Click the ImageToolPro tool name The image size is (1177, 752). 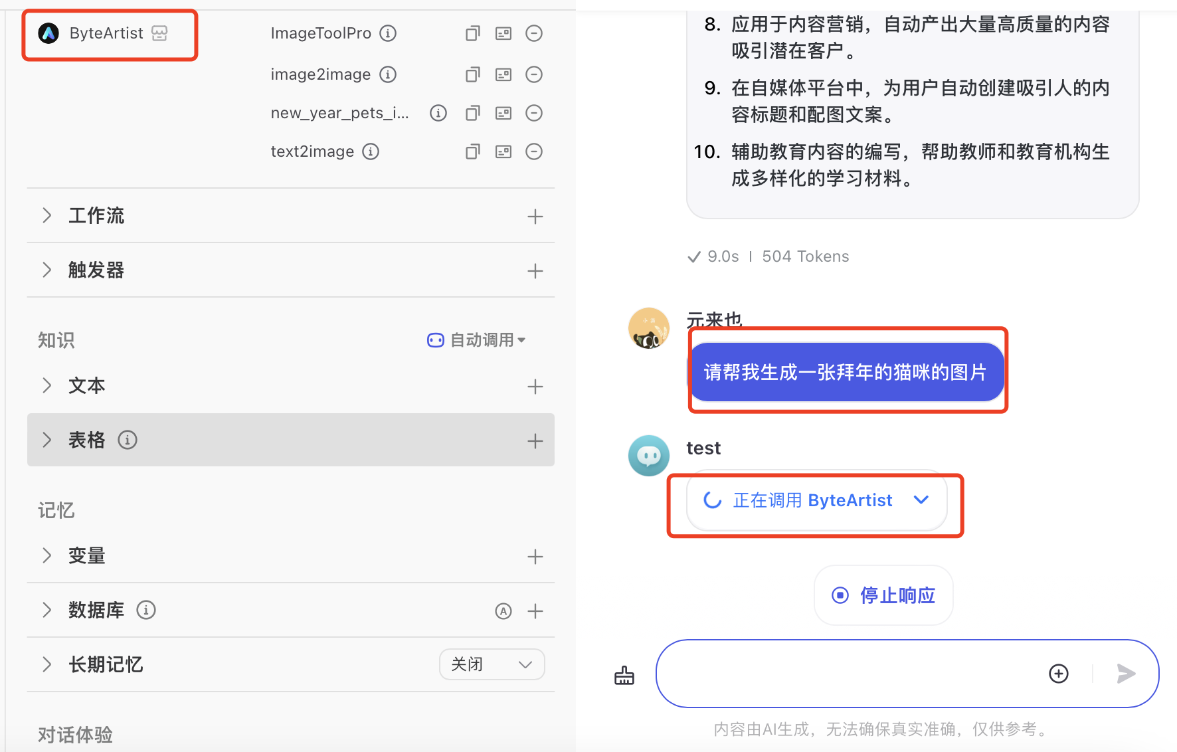point(321,33)
